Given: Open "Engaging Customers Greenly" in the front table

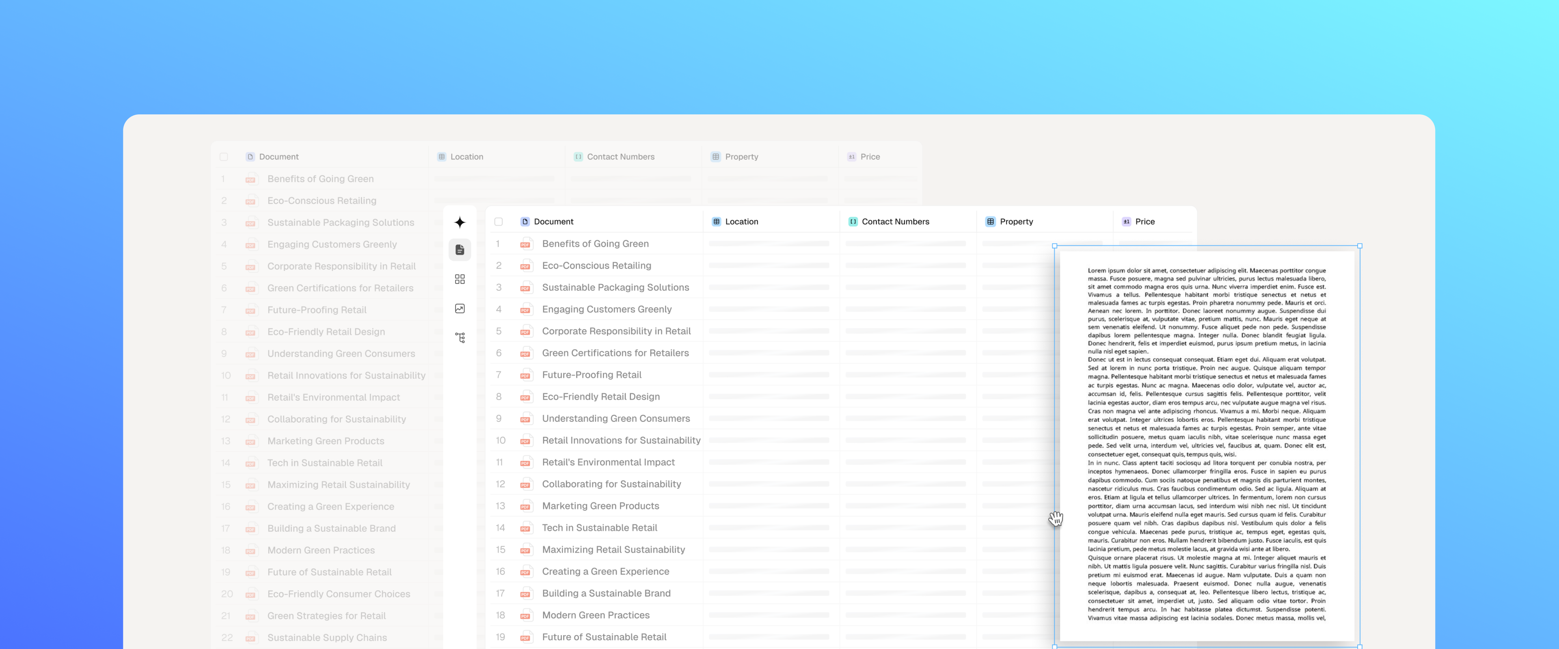Looking at the screenshot, I should pyautogui.click(x=607, y=309).
